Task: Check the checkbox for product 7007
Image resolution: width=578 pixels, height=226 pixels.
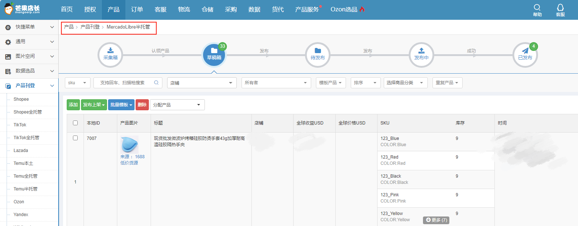Action: click(x=76, y=138)
